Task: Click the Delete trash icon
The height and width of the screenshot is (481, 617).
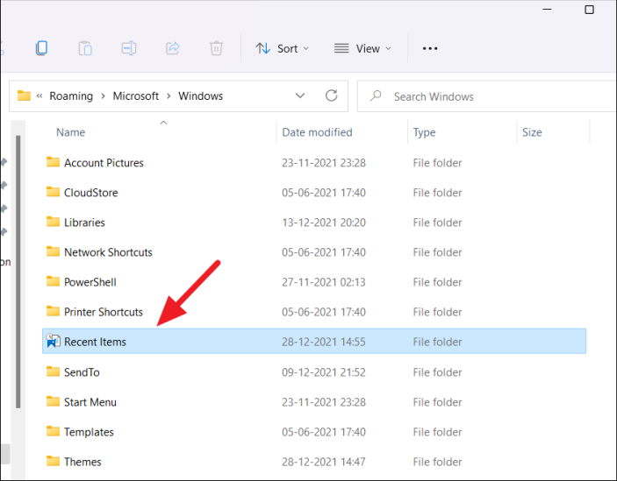Action: tap(216, 48)
